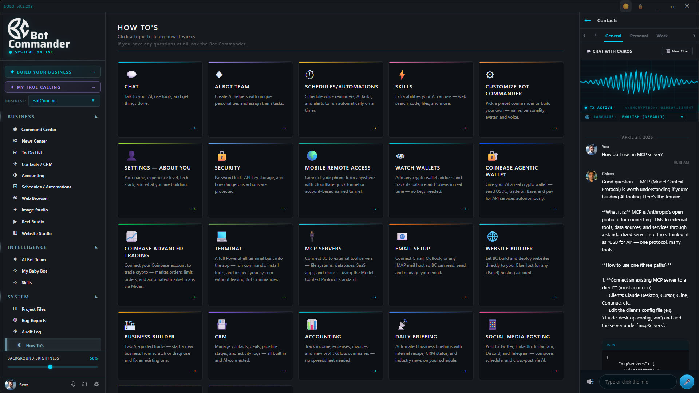Open the Business Builder how-to card
Screen dimensions: 699x393
[160, 346]
